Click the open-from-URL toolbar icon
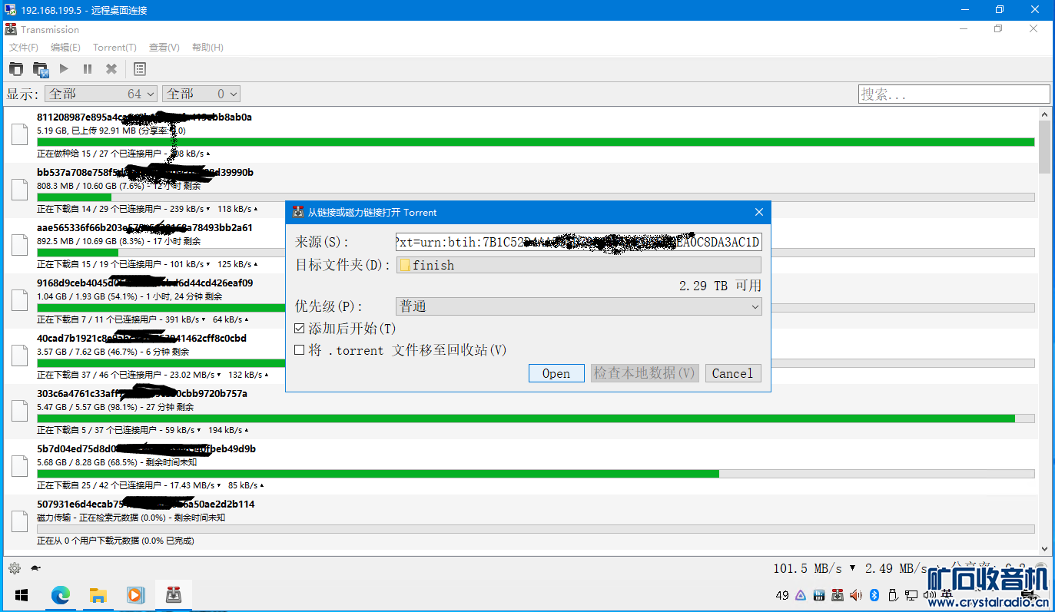This screenshot has width=1055, height=612. (x=41, y=69)
